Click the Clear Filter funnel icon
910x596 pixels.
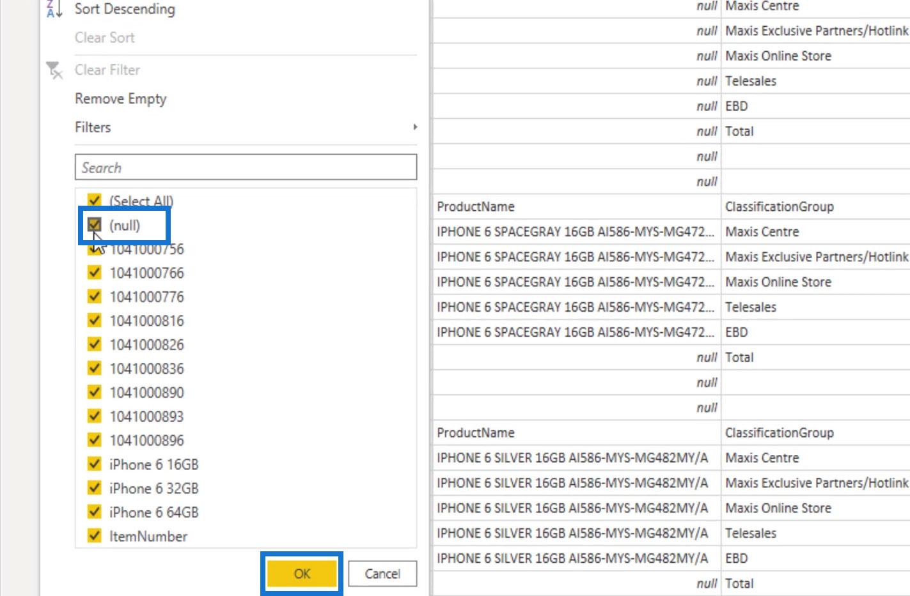(x=54, y=70)
